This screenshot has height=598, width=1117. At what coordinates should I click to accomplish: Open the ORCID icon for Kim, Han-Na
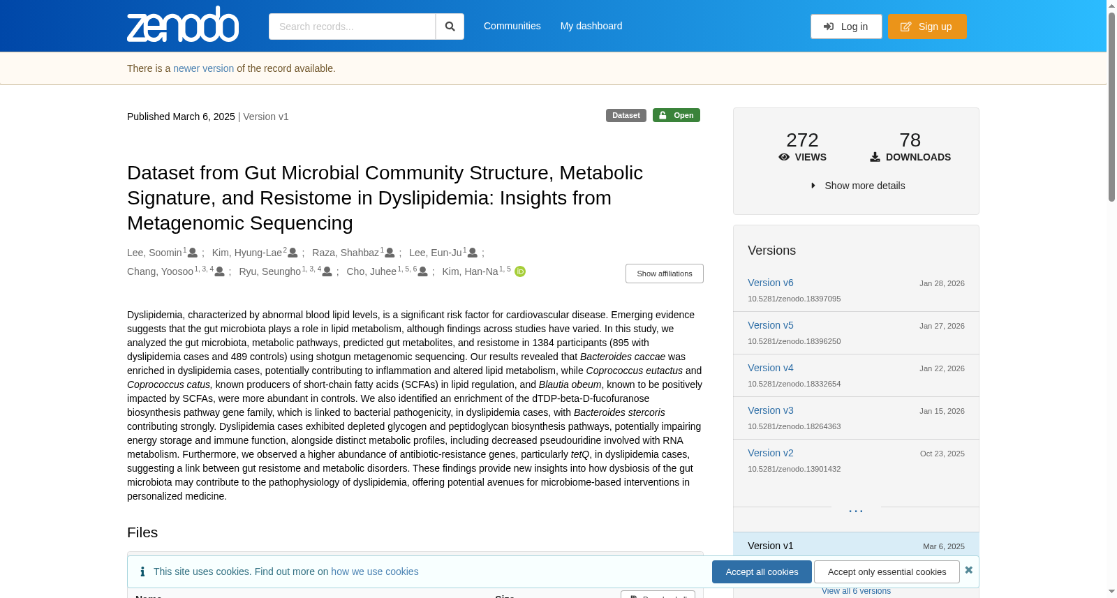(x=520, y=271)
